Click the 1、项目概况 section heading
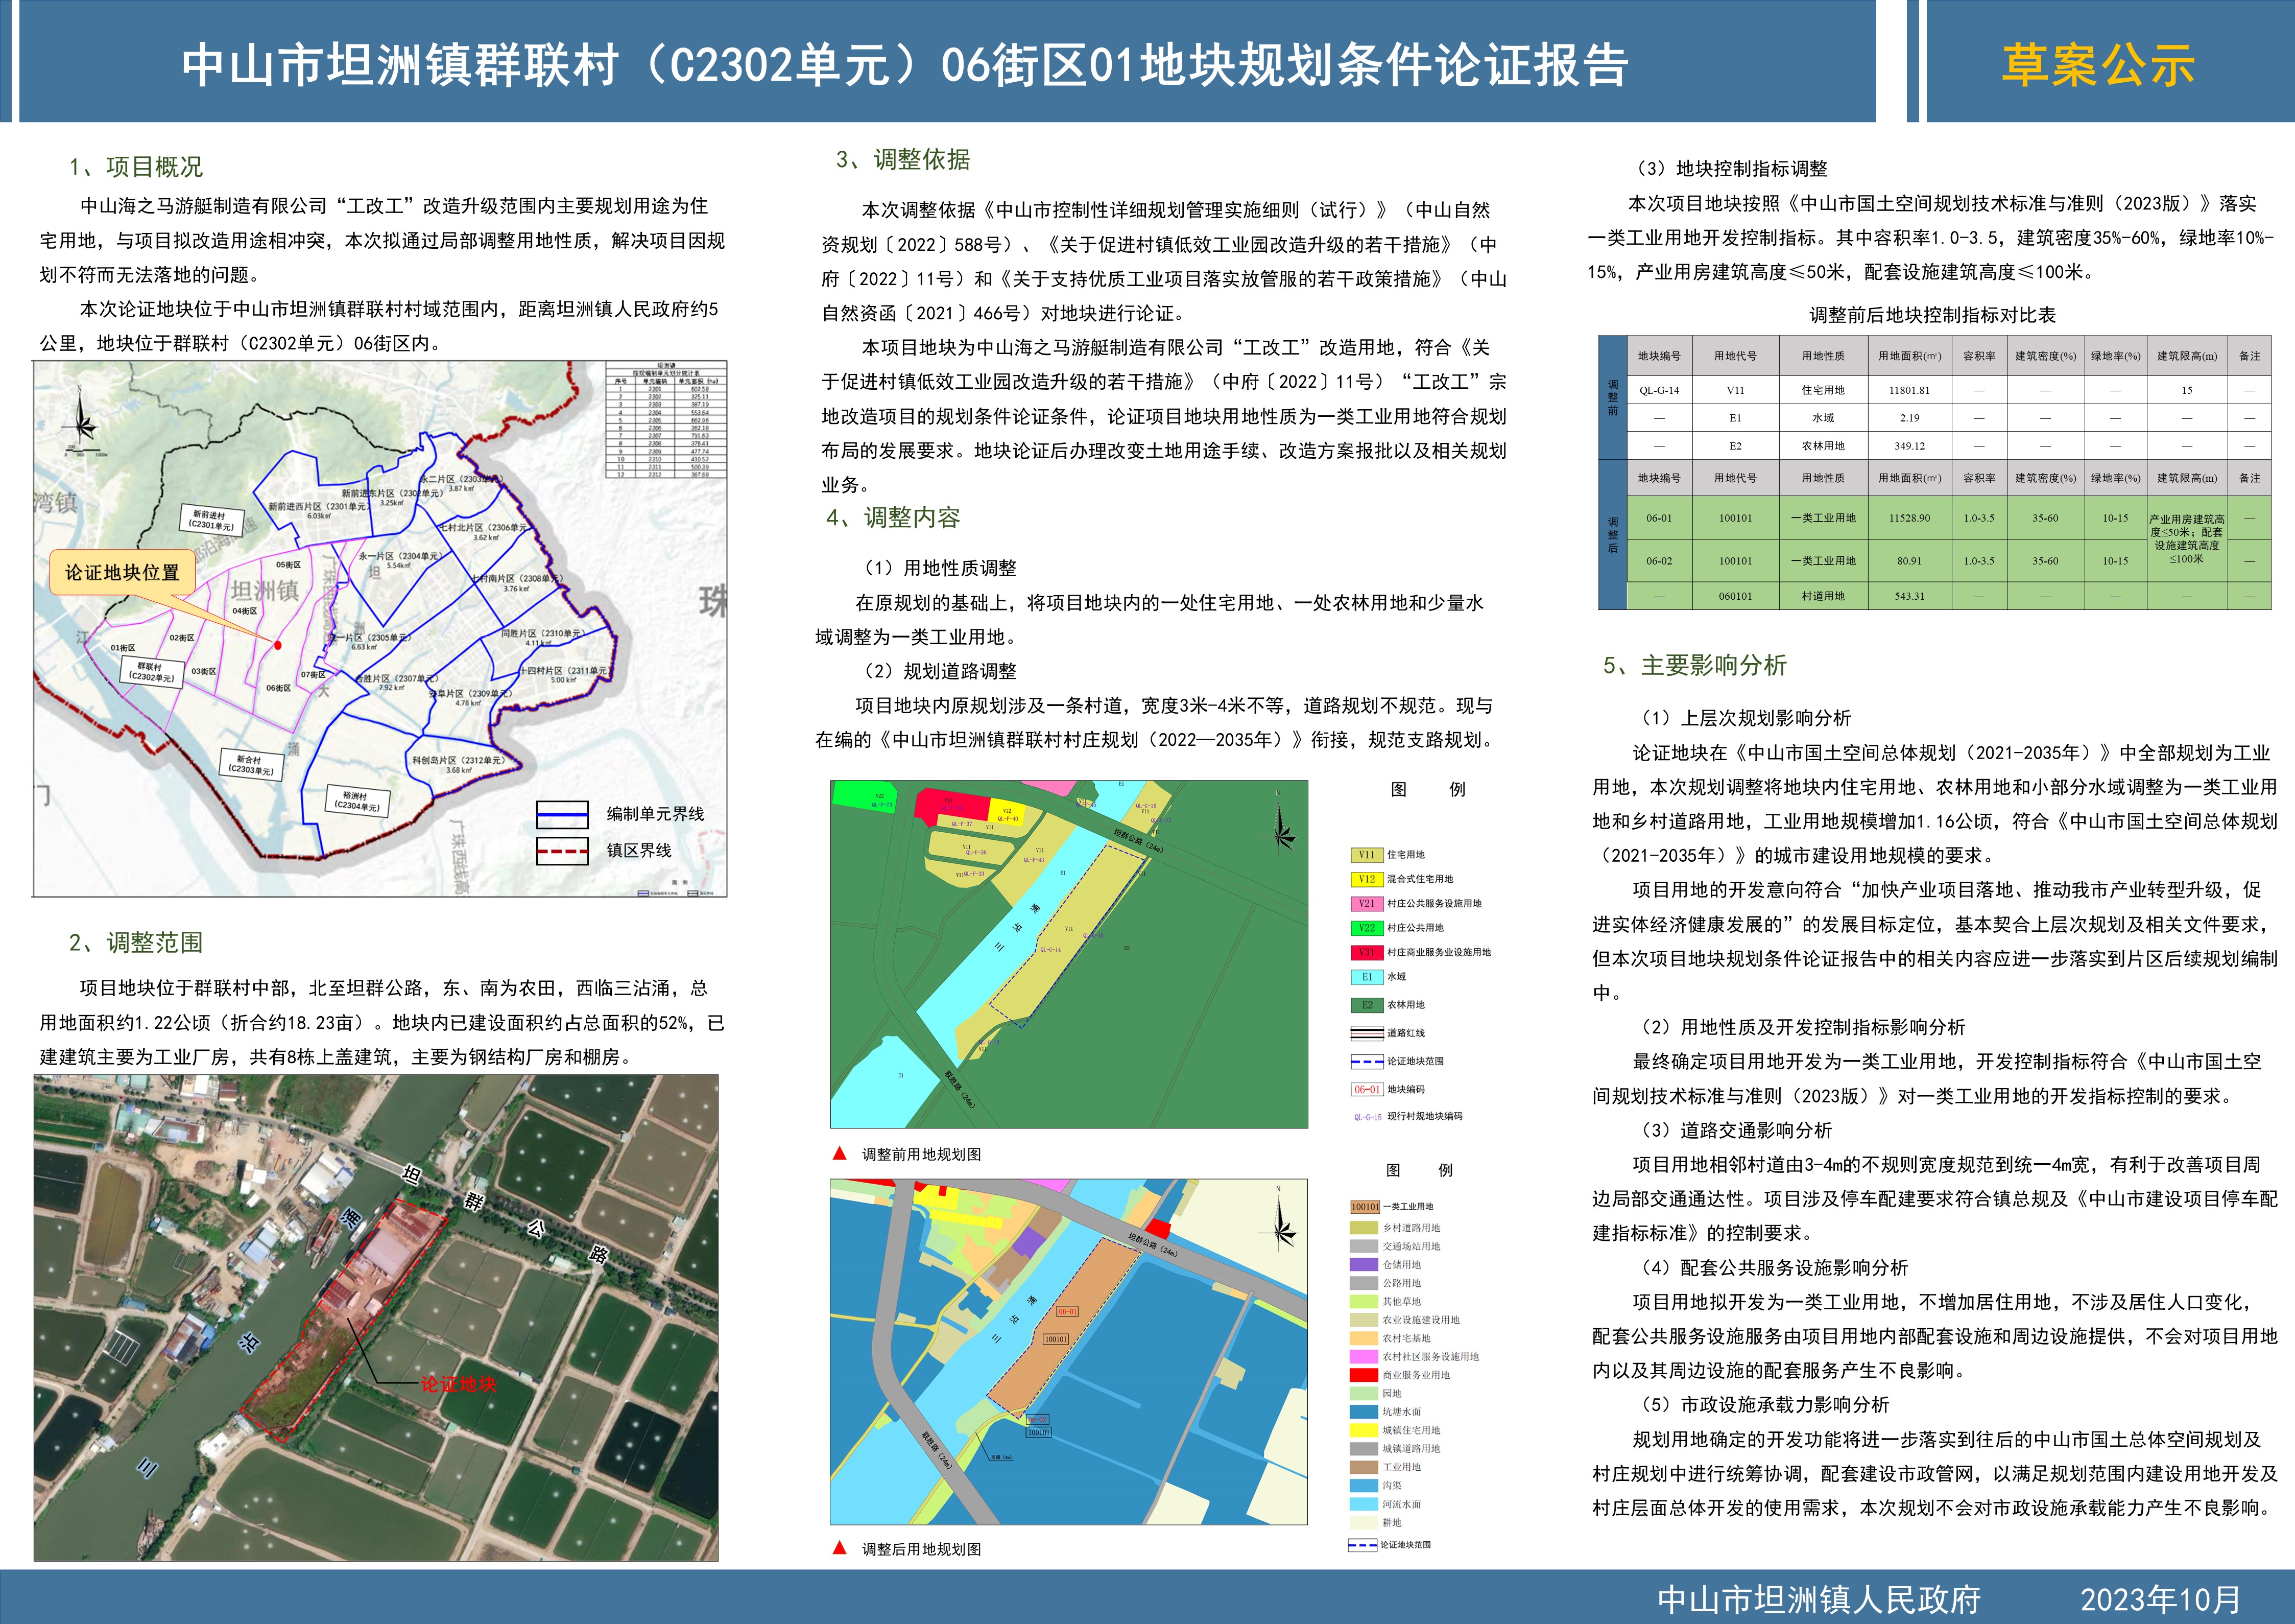 pos(136,167)
